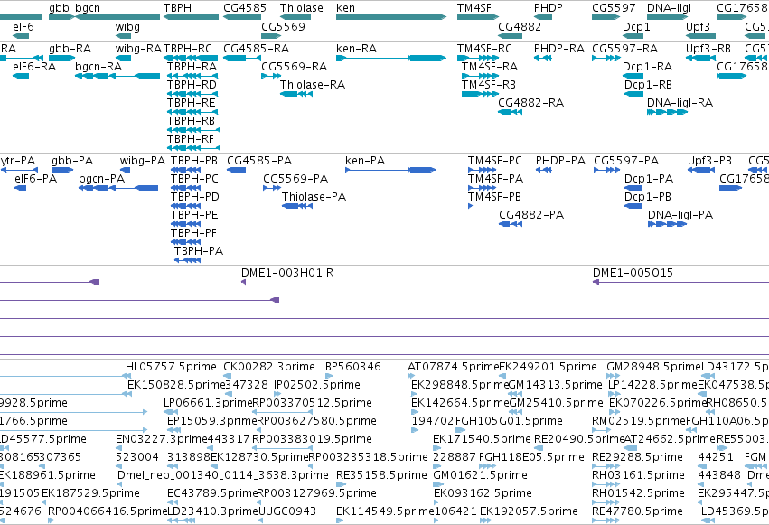Select protein TBPH-PB

pos(186,170)
